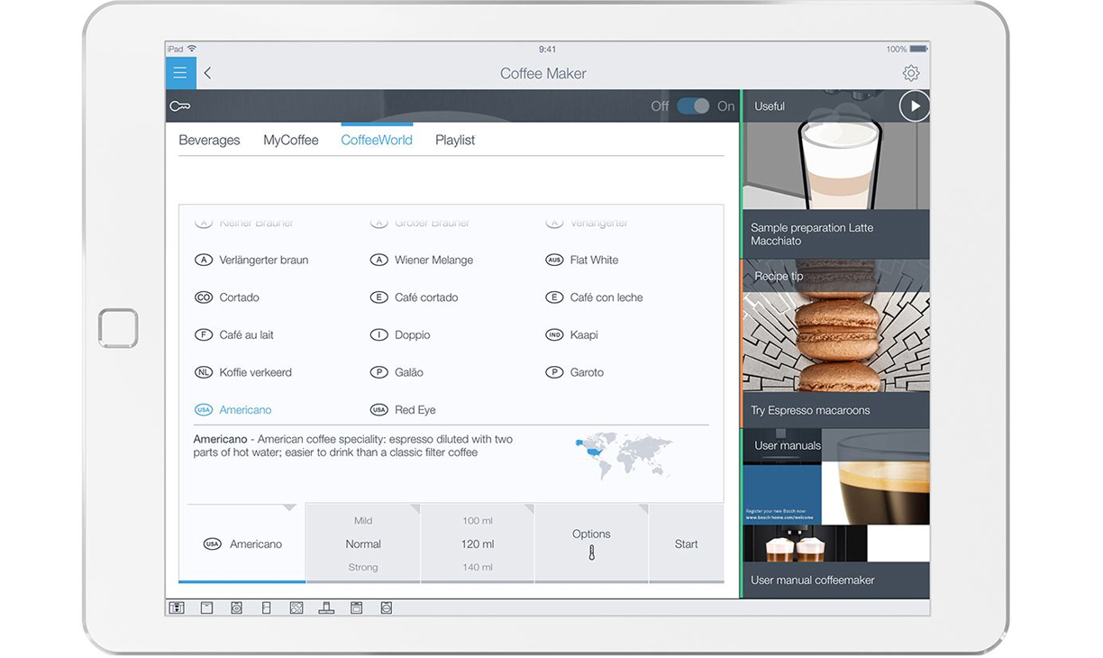
Task: Open the strength picker showing Normal
Action: click(363, 544)
